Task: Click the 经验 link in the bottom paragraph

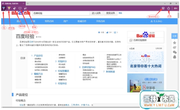Action: (21, 105)
